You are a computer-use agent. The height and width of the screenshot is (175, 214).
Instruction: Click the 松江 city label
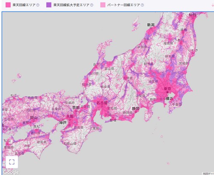point(14,95)
